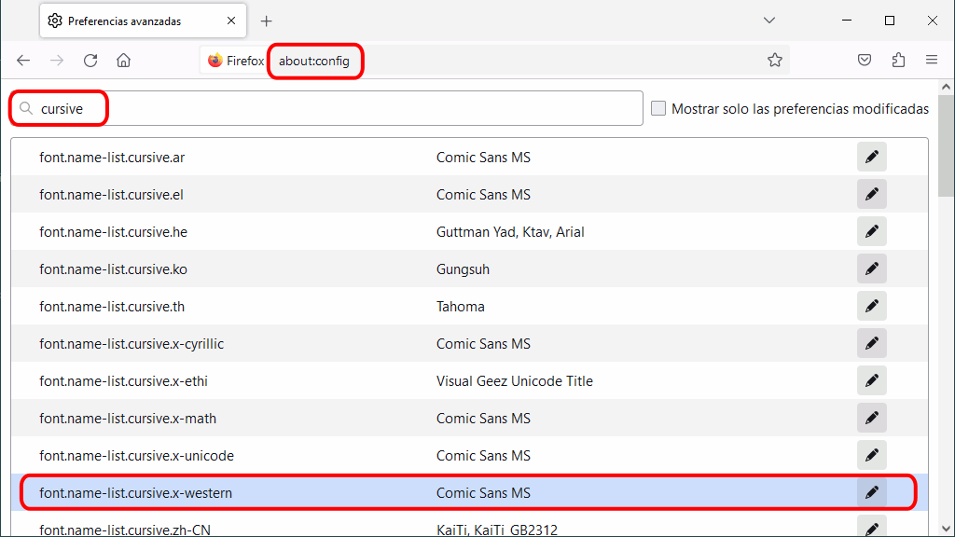955x537 pixels.
Task: Edit font.name-list.cursive.x-cyrillic preference
Action: pyautogui.click(x=872, y=343)
